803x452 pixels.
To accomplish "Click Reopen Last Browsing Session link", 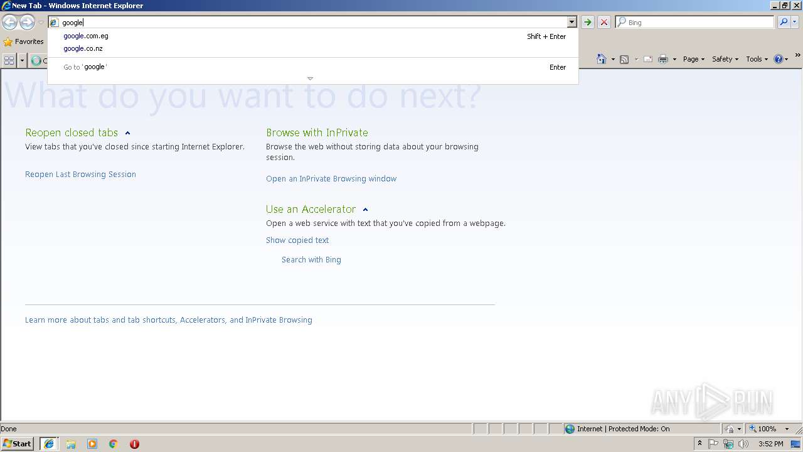I will (x=80, y=175).
